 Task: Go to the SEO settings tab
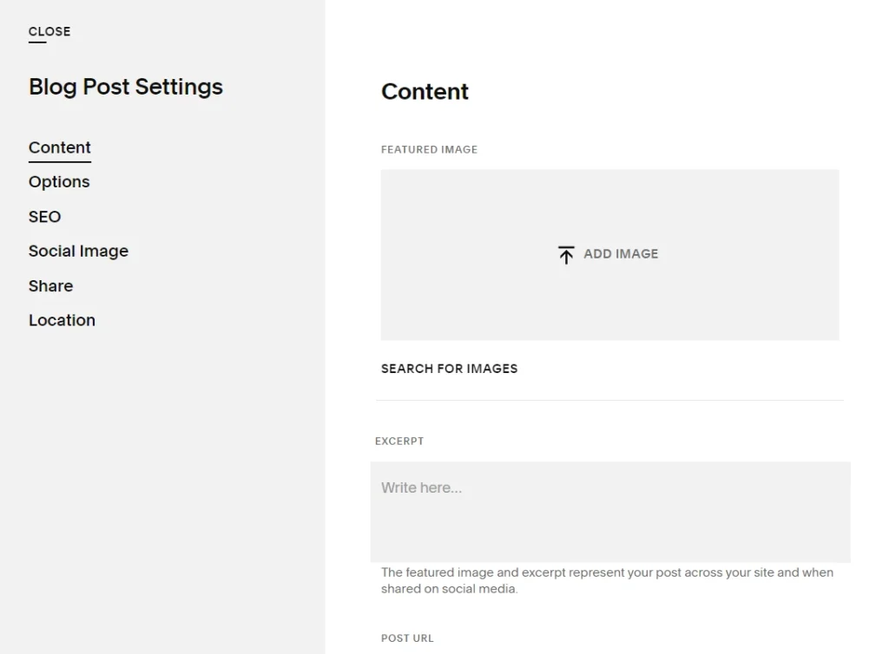(45, 217)
